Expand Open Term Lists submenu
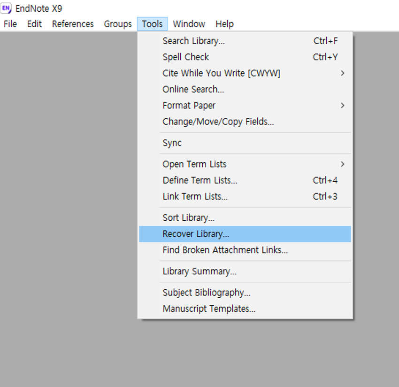Image resolution: width=399 pixels, height=387 pixels. click(245, 164)
